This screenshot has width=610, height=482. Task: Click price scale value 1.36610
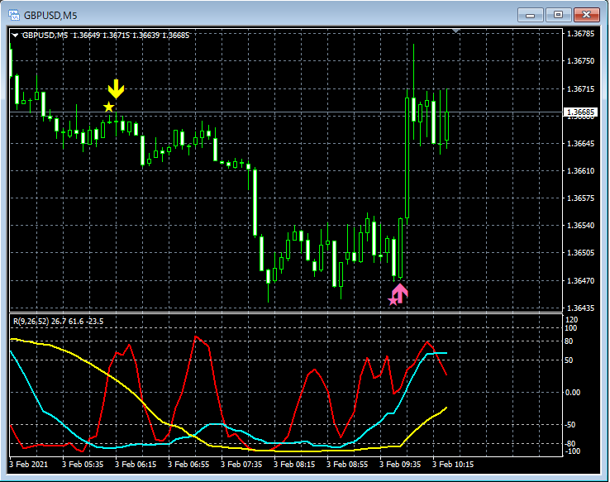[x=580, y=171]
